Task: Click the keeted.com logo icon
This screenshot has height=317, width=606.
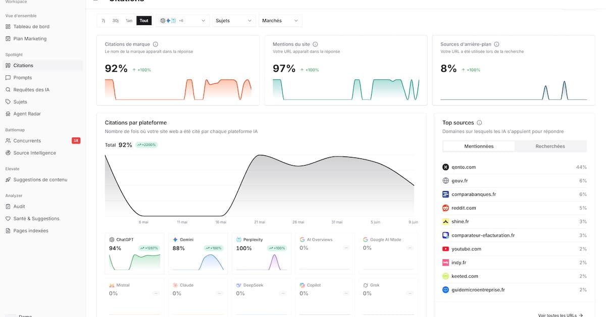Action: point(446,276)
